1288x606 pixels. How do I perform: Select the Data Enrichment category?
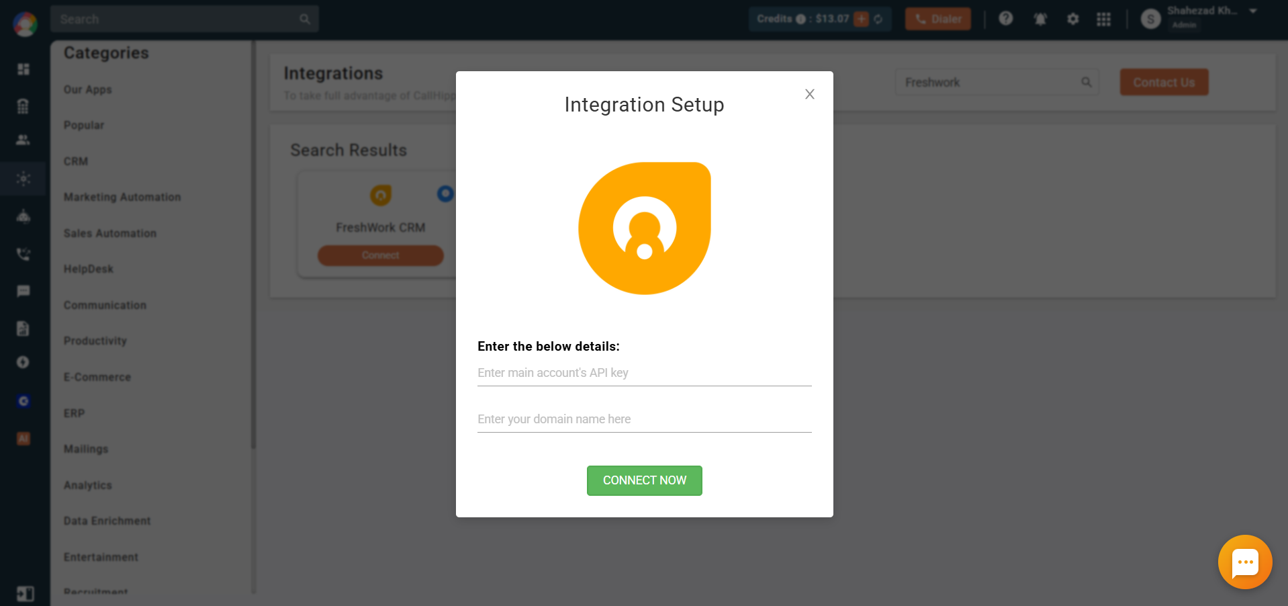(x=107, y=521)
